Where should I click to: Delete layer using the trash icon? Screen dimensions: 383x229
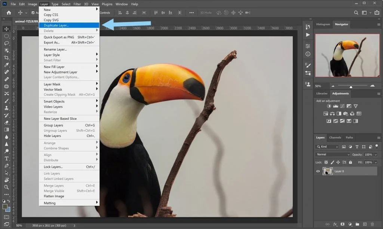[372, 224]
